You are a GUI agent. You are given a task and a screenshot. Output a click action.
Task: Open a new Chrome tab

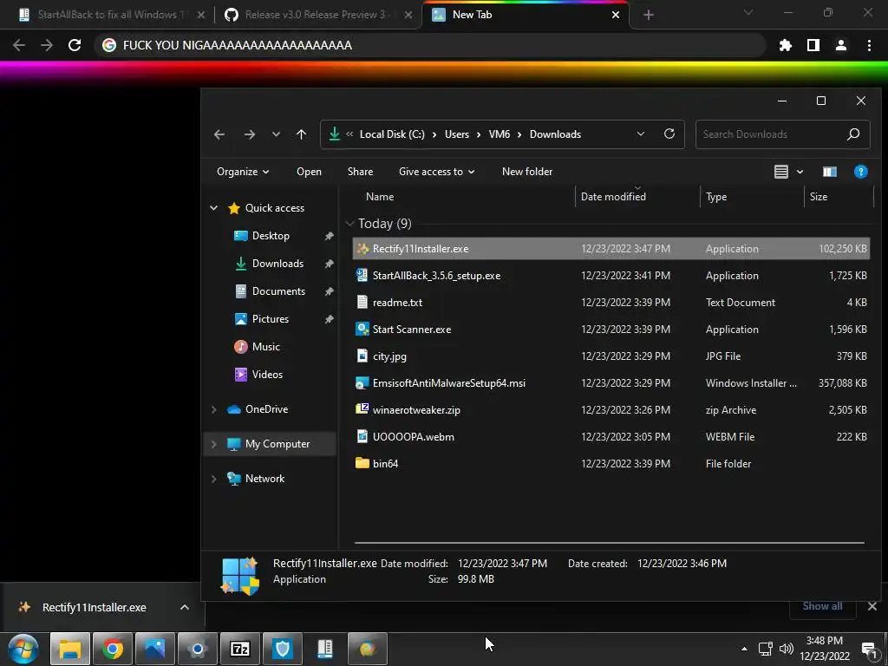pos(649,16)
